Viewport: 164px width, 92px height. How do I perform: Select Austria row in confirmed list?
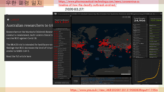[61, 52]
